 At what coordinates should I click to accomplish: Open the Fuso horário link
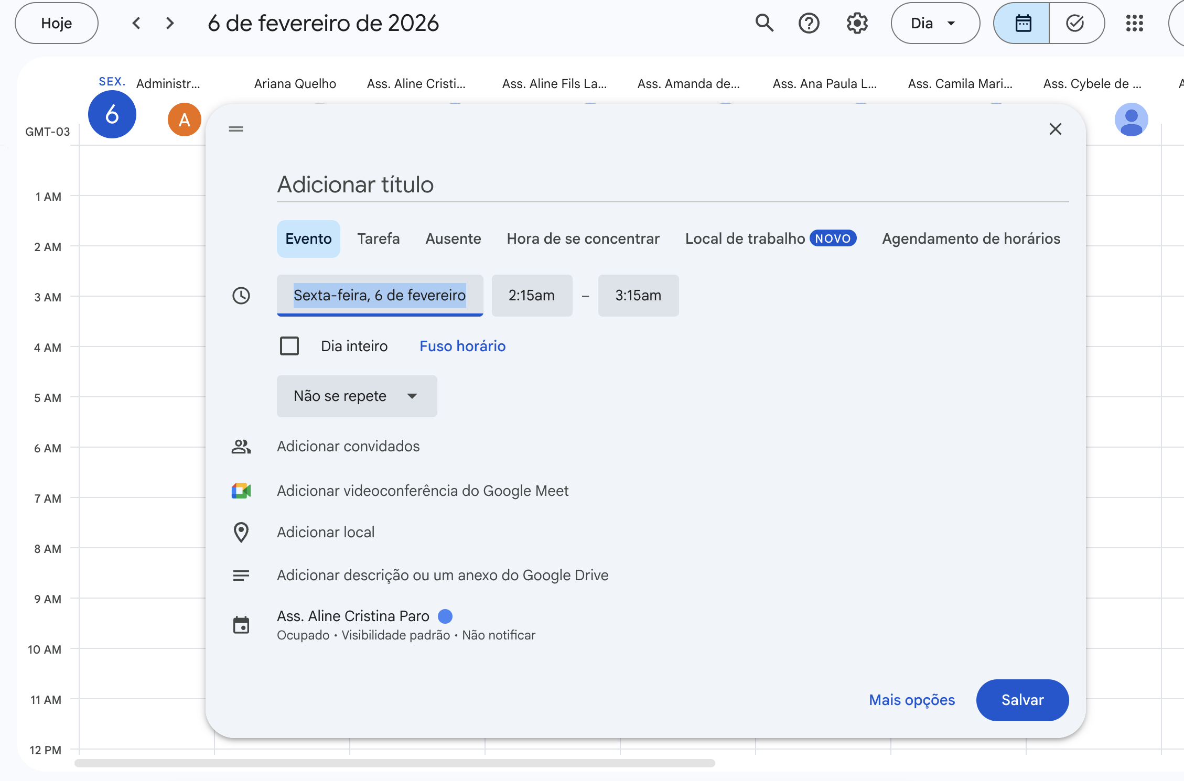click(x=462, y=346)
